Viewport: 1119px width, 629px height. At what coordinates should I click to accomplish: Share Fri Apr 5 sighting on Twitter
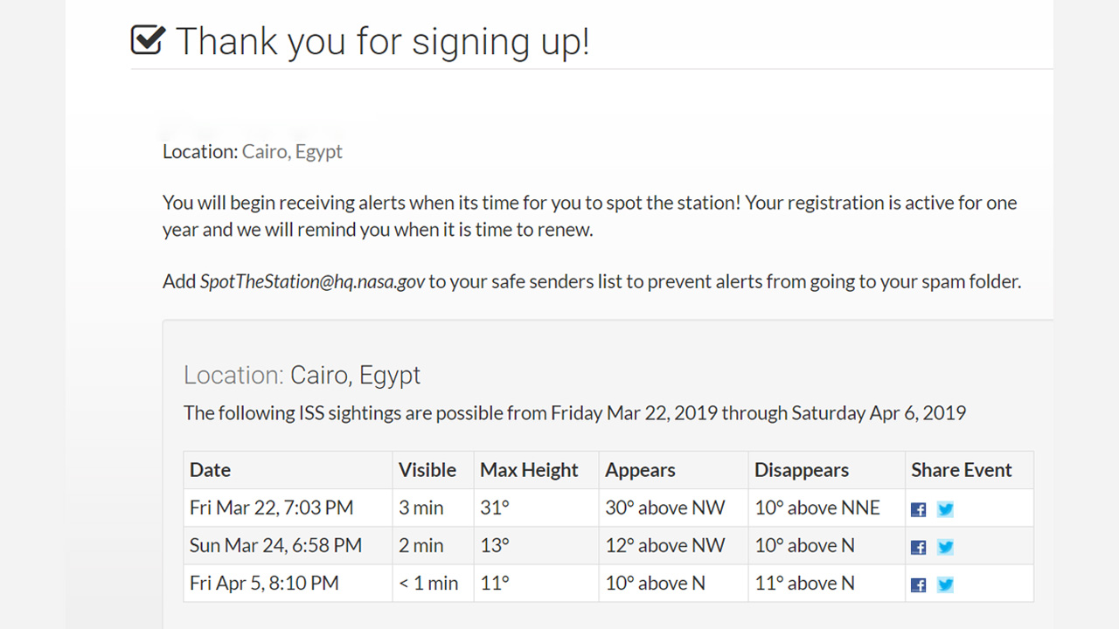pos(945,585)
